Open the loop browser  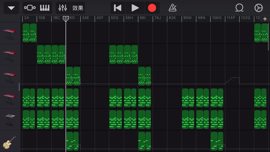click(239, 8)
